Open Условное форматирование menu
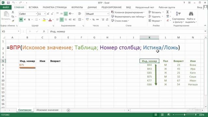This screenshot has width=208, height=117. (128, 12)
